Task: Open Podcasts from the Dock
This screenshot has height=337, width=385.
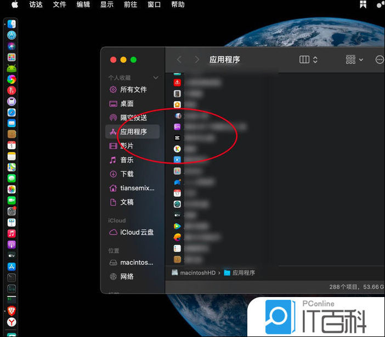Action: pyautogui.click(x=12, y=245)
